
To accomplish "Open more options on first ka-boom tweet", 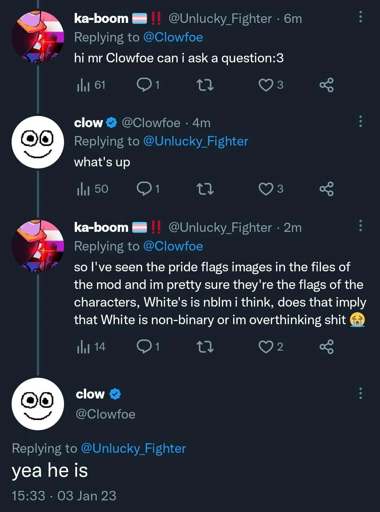I will pos(360,17).
